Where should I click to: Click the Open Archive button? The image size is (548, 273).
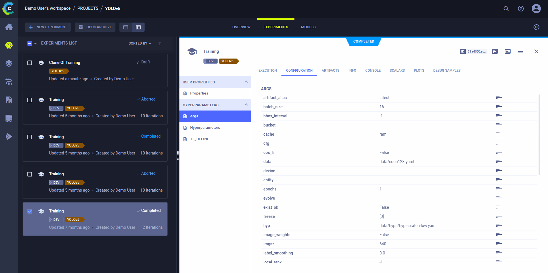(95, 27)
